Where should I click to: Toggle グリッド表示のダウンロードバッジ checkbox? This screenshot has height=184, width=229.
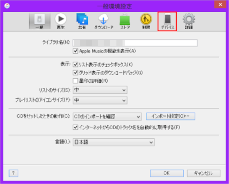pyautogui.click(x=75, y=73)
